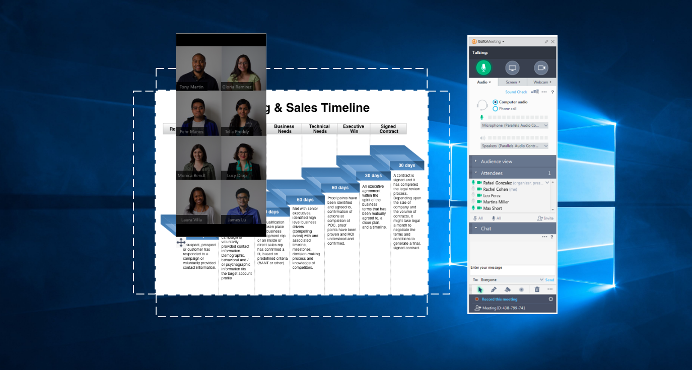Open the Audio tab

pos(483,82)
